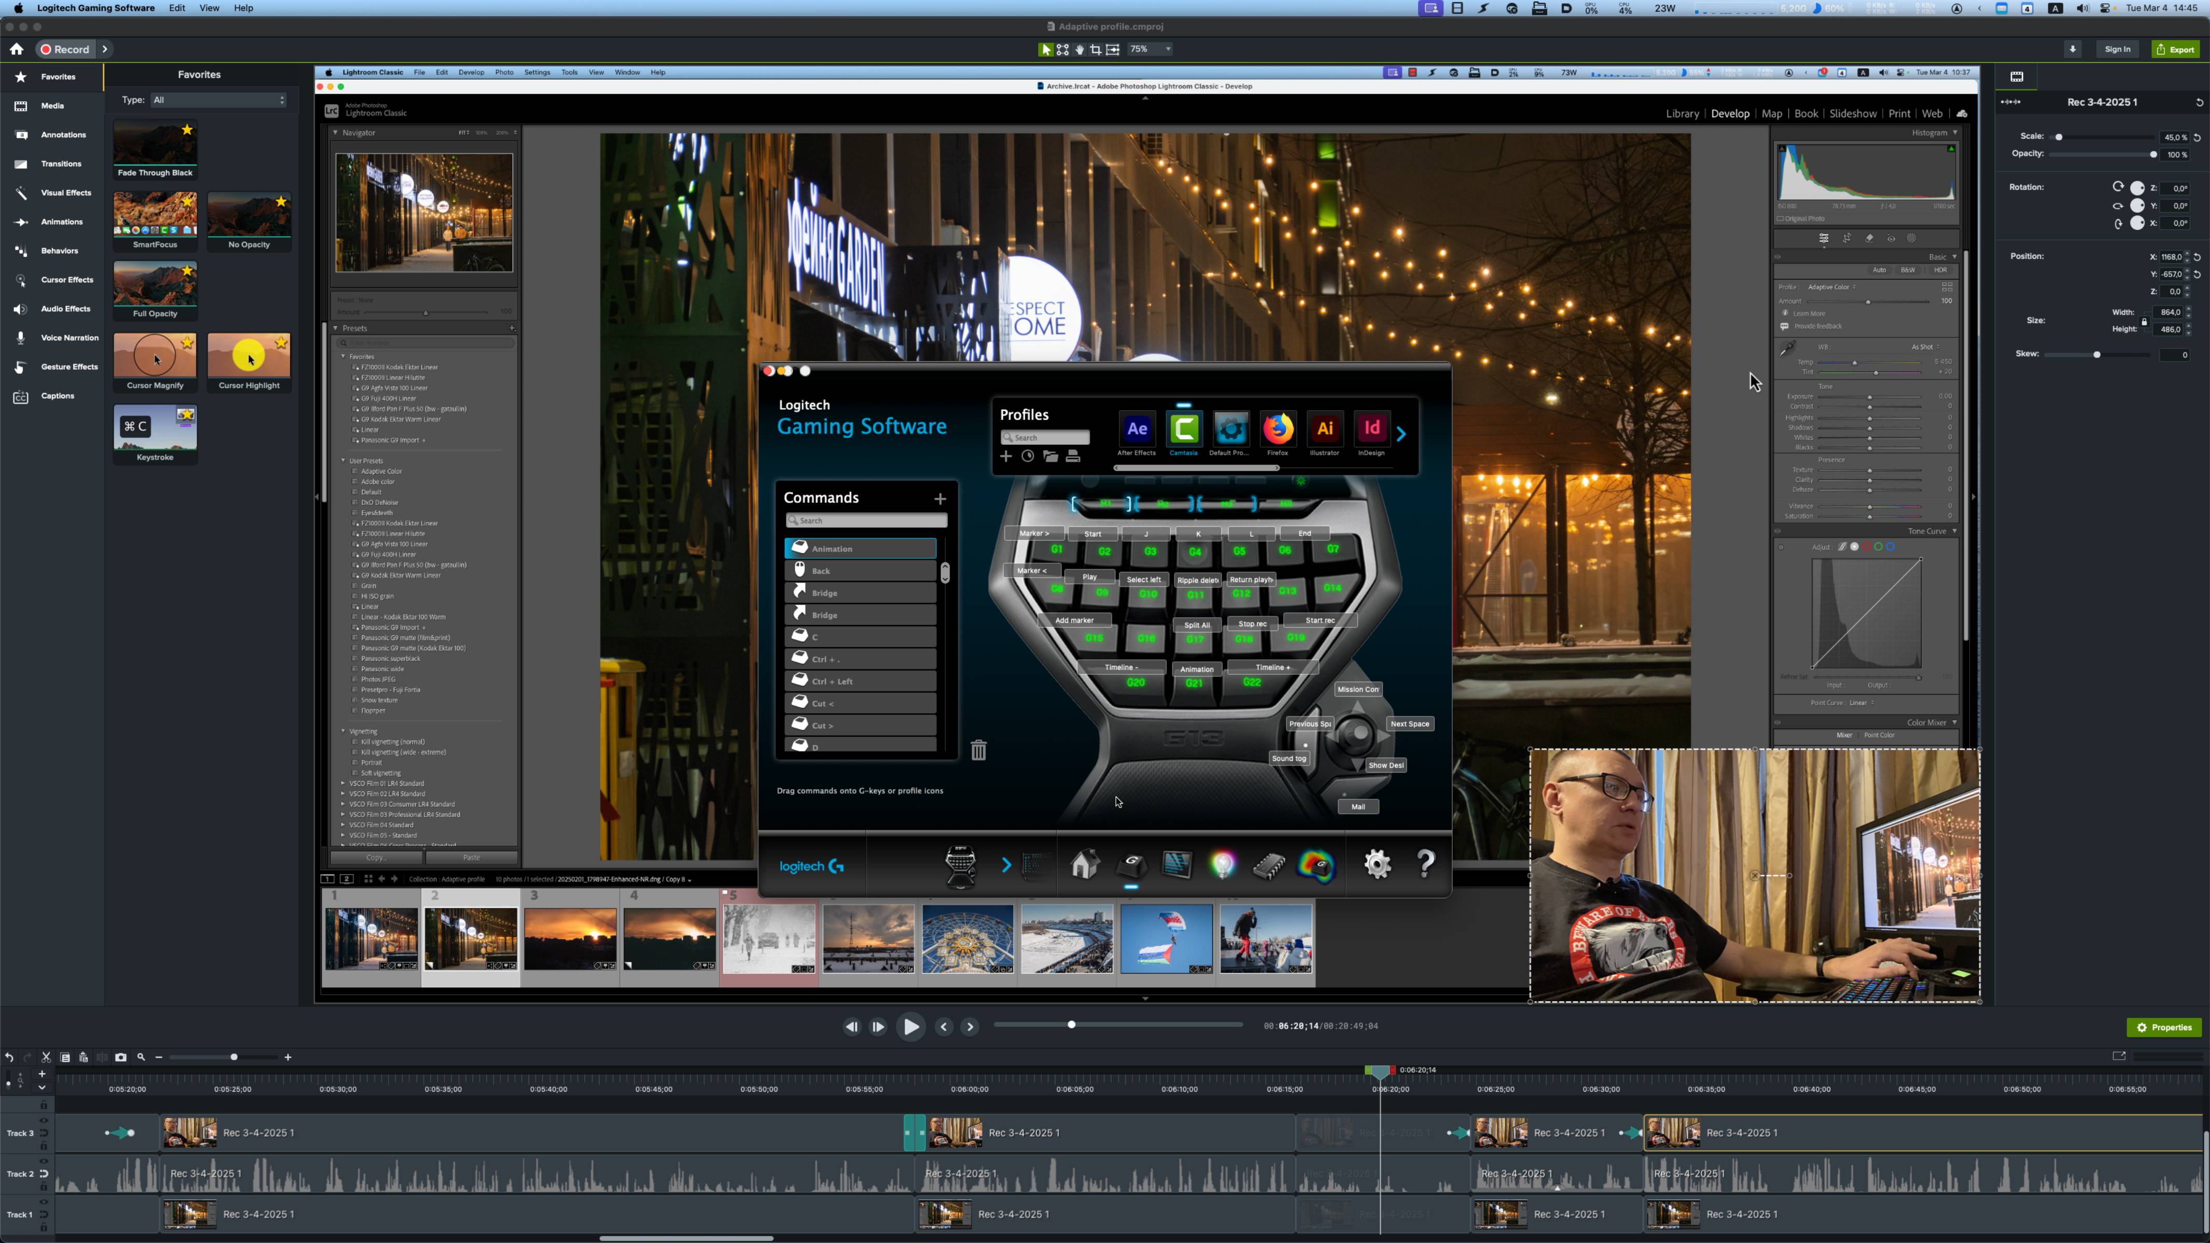
Task: Activate the pan hand tool
Action: [x=1079, y=50]
